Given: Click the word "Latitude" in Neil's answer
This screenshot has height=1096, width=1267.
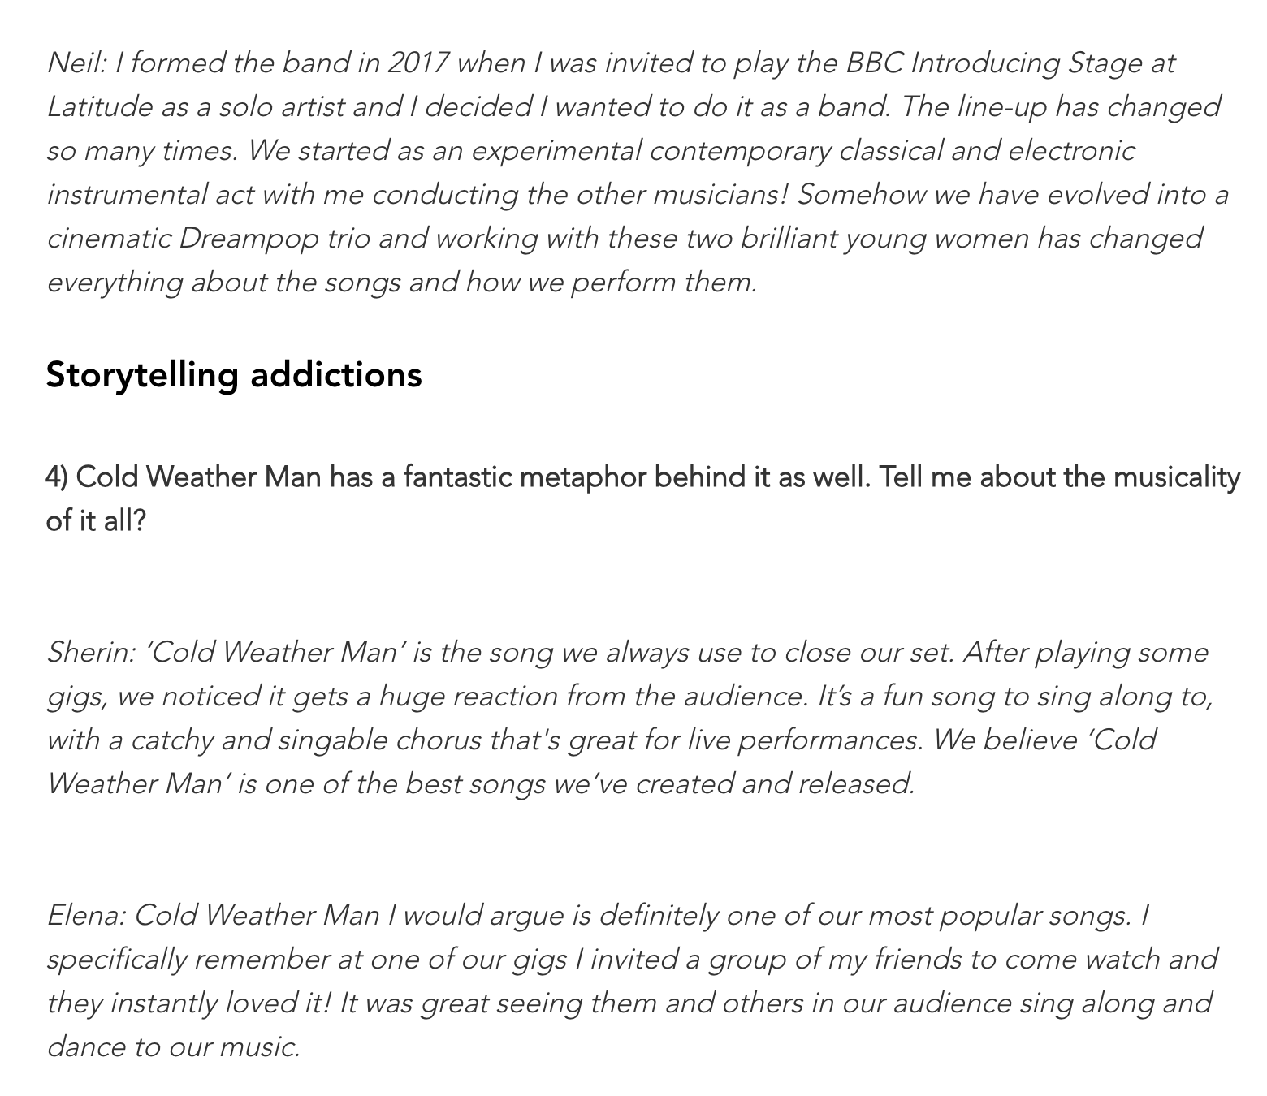Looking at the screenshot, I should pyautogui.click(x=99, y=107).
